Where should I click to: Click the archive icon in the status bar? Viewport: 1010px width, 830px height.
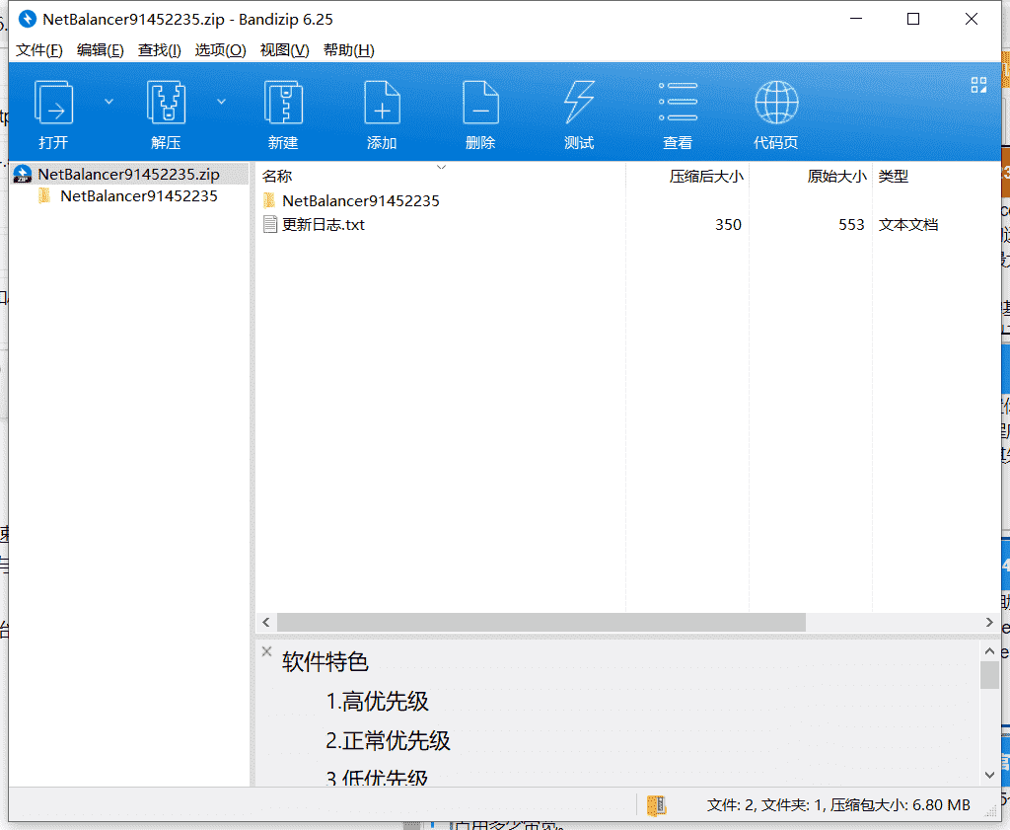pyautogui.click(x=656, y=805)
